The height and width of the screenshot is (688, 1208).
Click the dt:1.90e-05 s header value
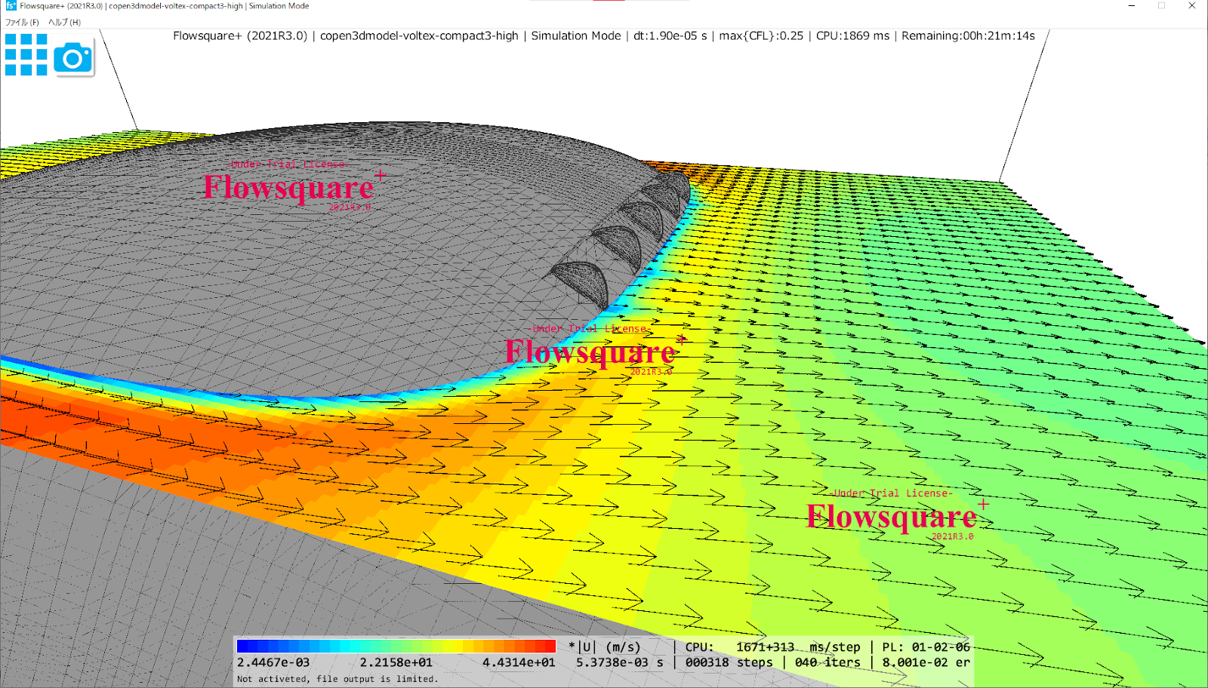670,35
